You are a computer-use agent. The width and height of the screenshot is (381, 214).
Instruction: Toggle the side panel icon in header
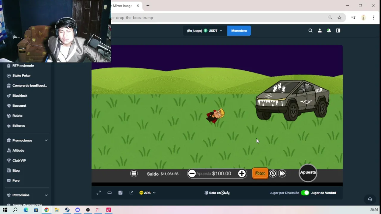[338, 31]
